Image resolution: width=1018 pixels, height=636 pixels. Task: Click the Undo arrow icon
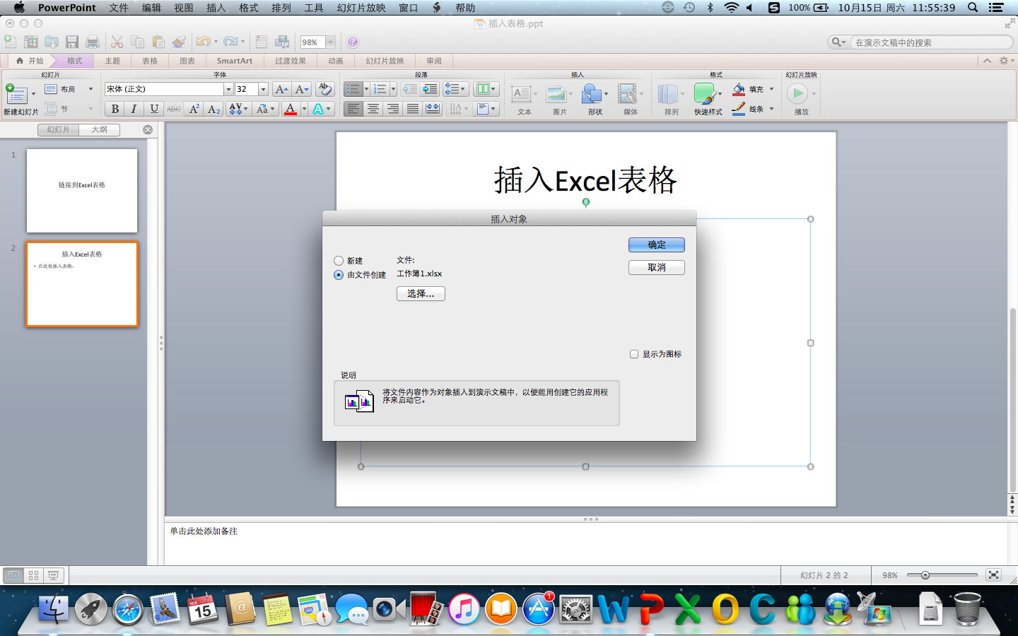(203, 42)
